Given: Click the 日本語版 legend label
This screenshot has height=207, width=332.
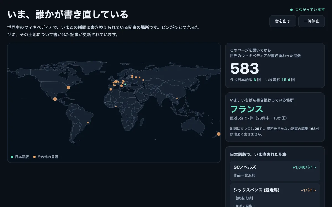Looking at the screenshot, I should tap(22, 157).
